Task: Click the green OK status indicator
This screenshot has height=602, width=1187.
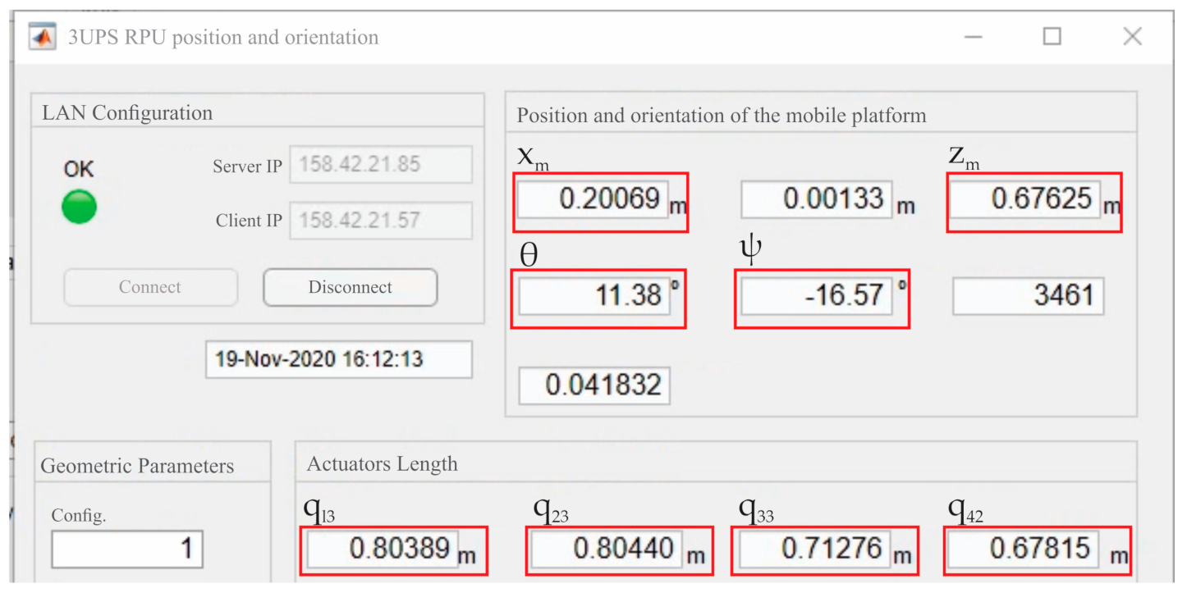Action: coord(79,207)
